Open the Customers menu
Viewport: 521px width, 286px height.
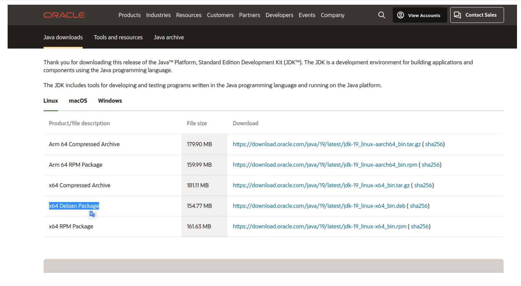(x=220, y=15)
